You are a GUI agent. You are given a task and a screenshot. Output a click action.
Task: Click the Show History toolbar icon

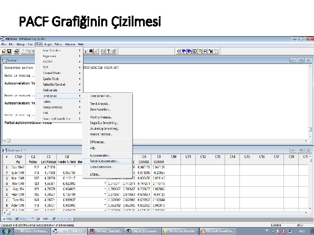click(200, 51)
